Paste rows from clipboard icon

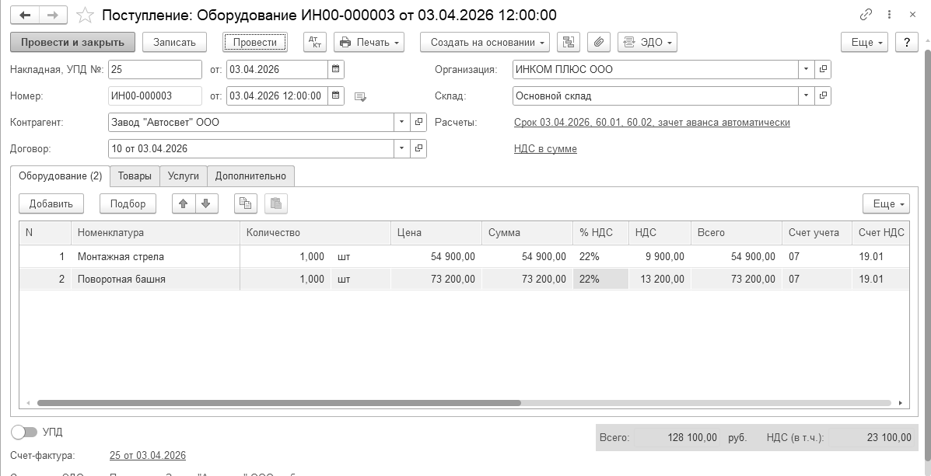click(275, 203)
